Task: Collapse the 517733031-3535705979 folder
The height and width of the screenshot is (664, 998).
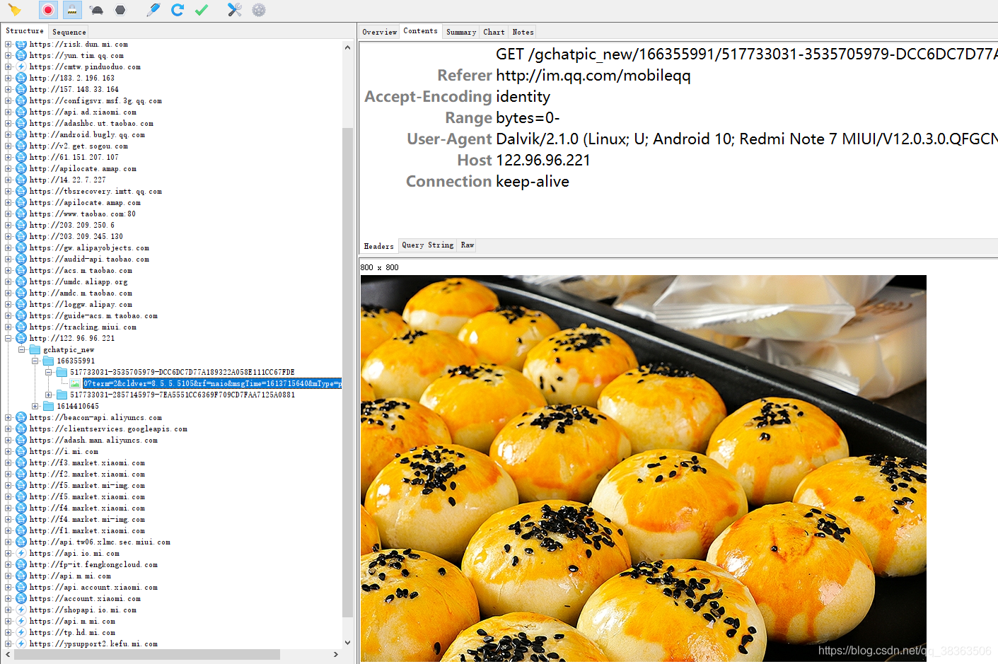Action: pyautogui.click(x=49, y=373)
